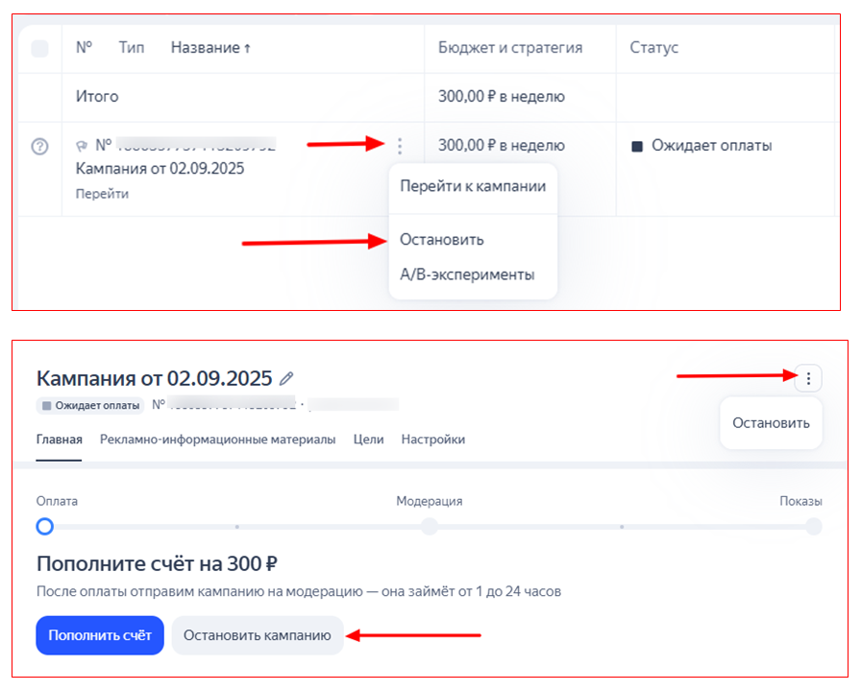Click the "Тип" column header

(132, 48)
